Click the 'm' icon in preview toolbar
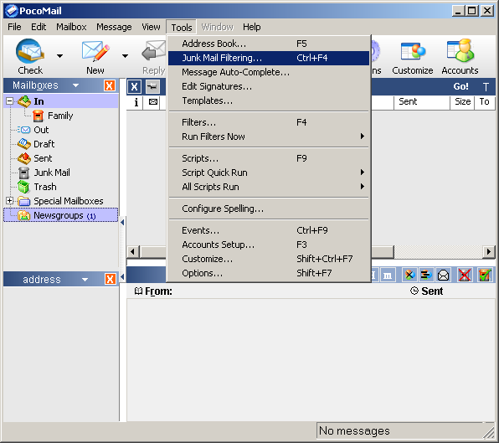Screen dimensions: 499x443 388,276
